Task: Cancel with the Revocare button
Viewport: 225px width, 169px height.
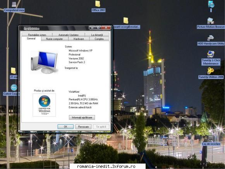Action: point(83,127)
